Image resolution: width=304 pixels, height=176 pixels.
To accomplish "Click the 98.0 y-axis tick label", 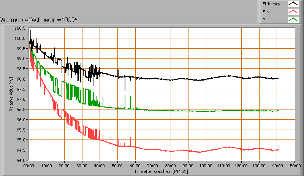I will pos(21,79).
